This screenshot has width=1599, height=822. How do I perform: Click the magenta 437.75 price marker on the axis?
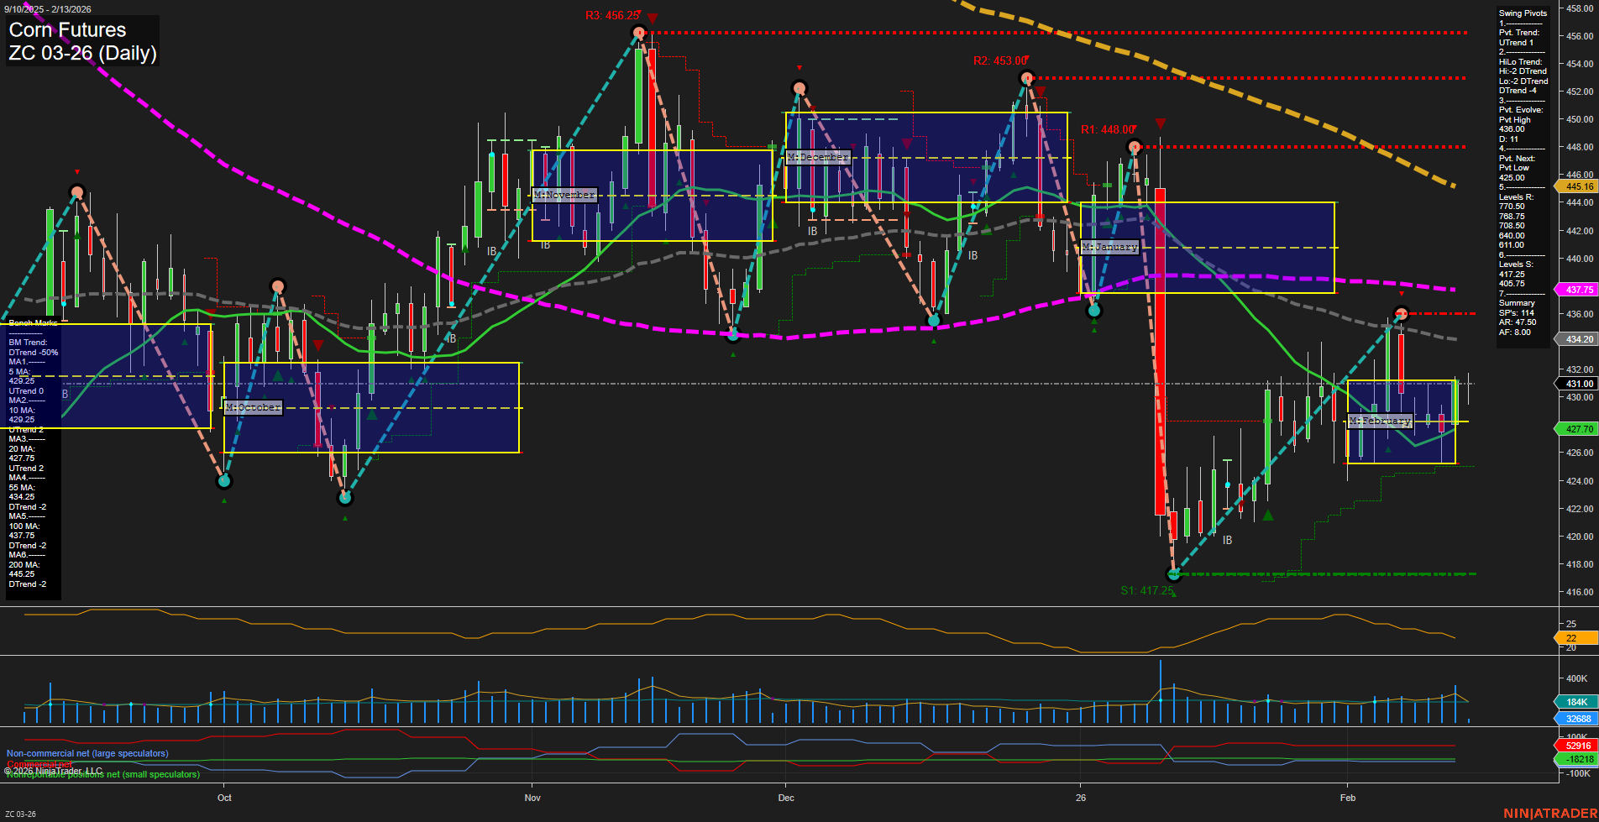[x=1575, y=290]
